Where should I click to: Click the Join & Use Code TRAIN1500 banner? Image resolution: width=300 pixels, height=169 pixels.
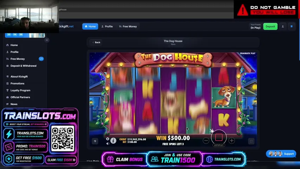coord(174,159)
